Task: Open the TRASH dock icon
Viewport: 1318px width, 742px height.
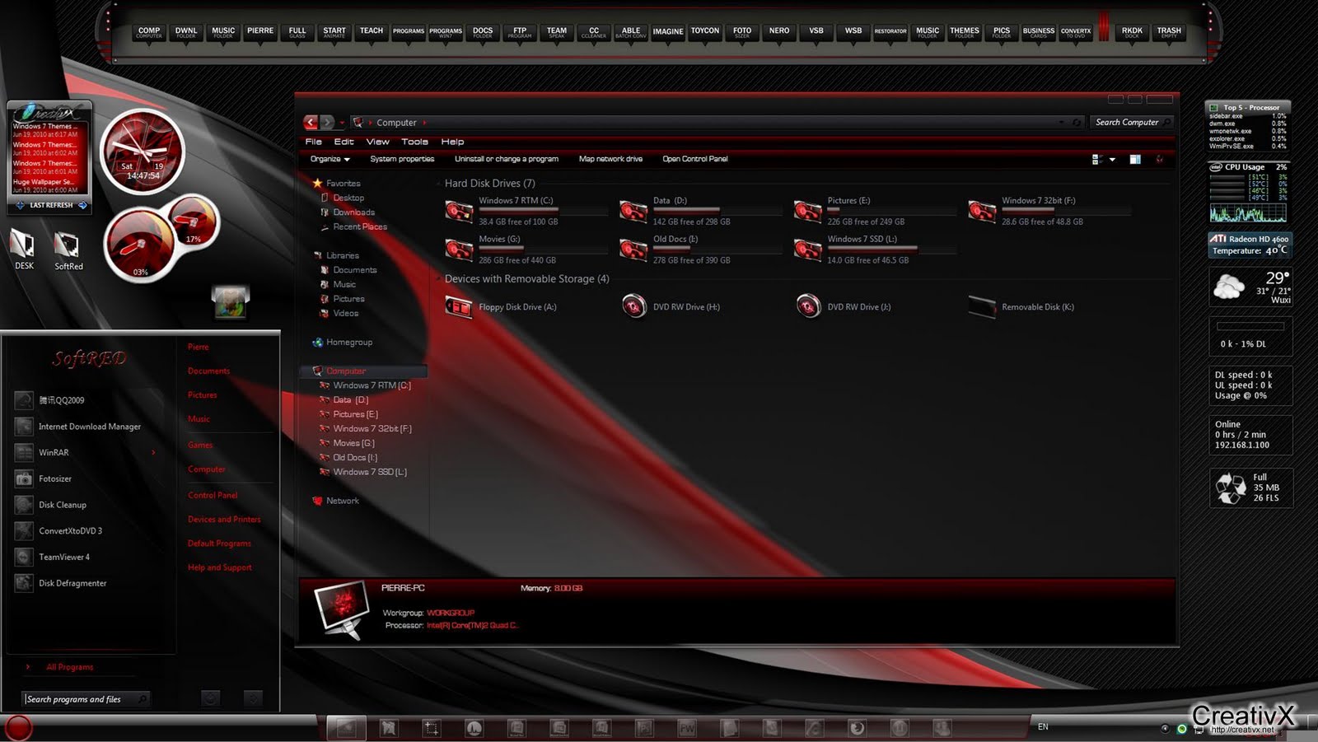Action: coord(1169,32)
